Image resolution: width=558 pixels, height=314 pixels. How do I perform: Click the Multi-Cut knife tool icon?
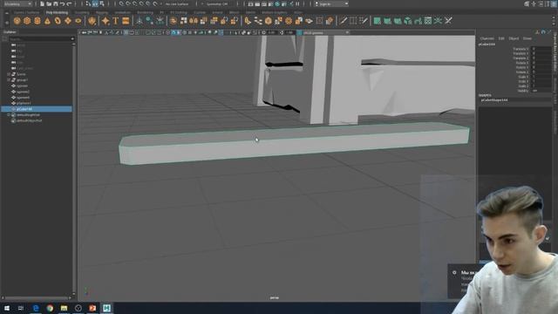343,21
